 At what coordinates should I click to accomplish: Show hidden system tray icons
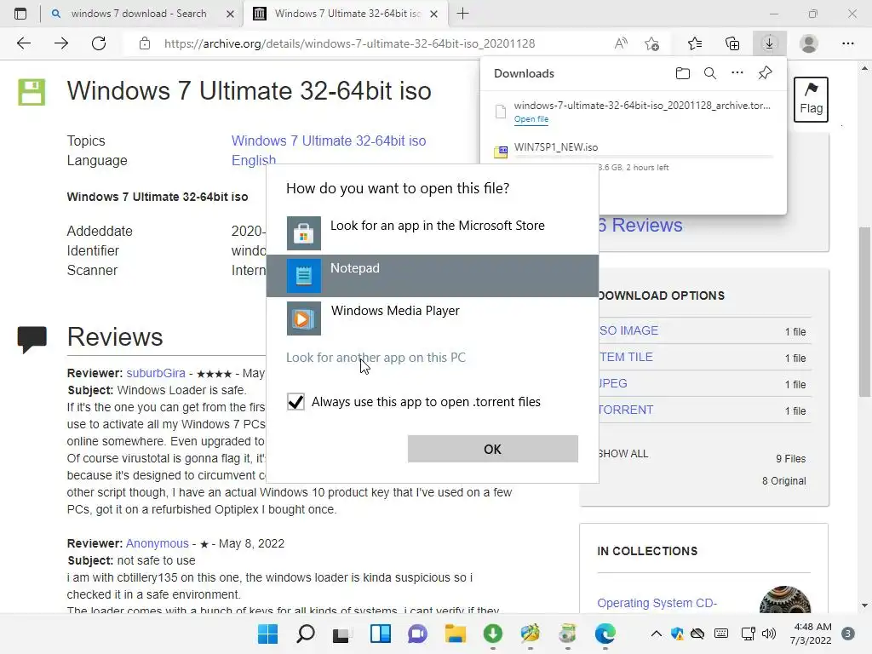[x=657, y=634]
